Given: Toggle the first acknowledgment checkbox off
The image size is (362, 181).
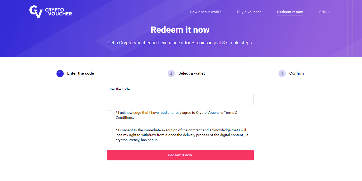Looking at the screenshot, I should (x=109, y=113).
